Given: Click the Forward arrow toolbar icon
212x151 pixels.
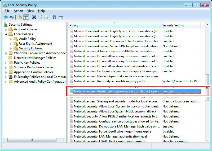Looking at the screenshot, I should click(11, 17).
